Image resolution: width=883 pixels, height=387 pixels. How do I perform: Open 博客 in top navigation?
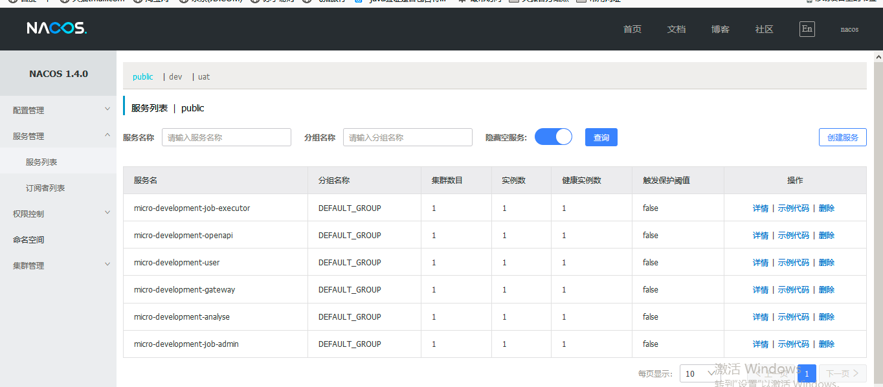click(721, 29)
